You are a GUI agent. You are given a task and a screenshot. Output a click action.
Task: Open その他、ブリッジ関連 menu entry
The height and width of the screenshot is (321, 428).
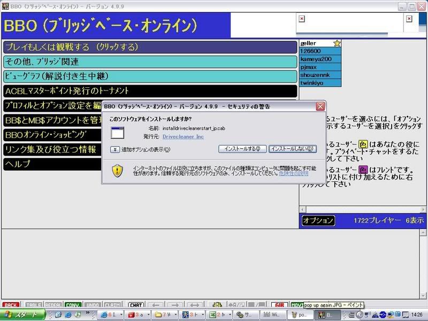click(150, 62)
